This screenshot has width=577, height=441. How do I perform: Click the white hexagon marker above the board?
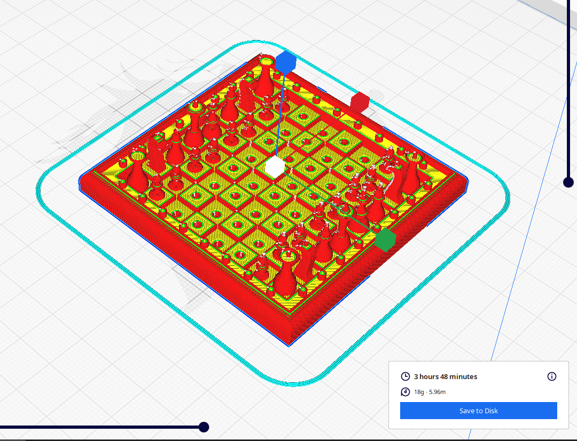tap(275, 168)
